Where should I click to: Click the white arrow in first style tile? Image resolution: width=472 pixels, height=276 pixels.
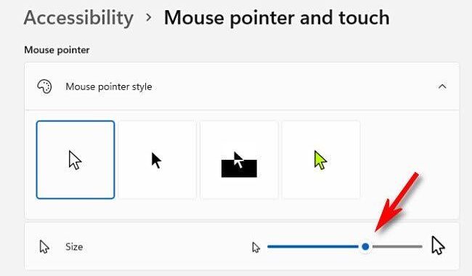click(x=75, y=160)
